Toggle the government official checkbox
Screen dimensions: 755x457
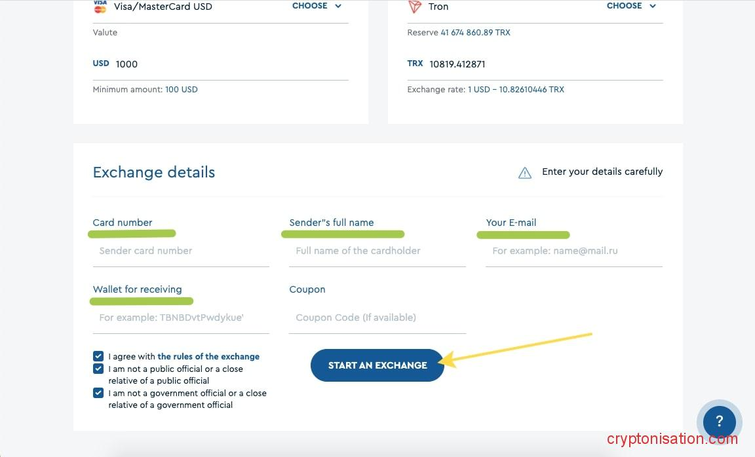pyautogui.click(x=98, y=393)
